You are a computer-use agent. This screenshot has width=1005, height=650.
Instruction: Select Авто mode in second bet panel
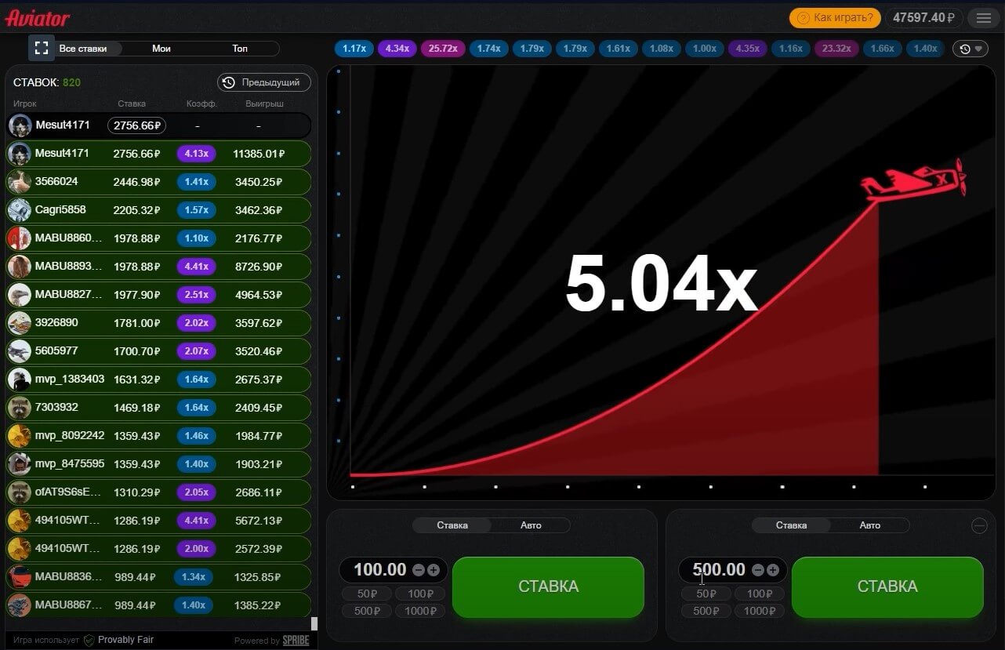click(x=870, y=525)
